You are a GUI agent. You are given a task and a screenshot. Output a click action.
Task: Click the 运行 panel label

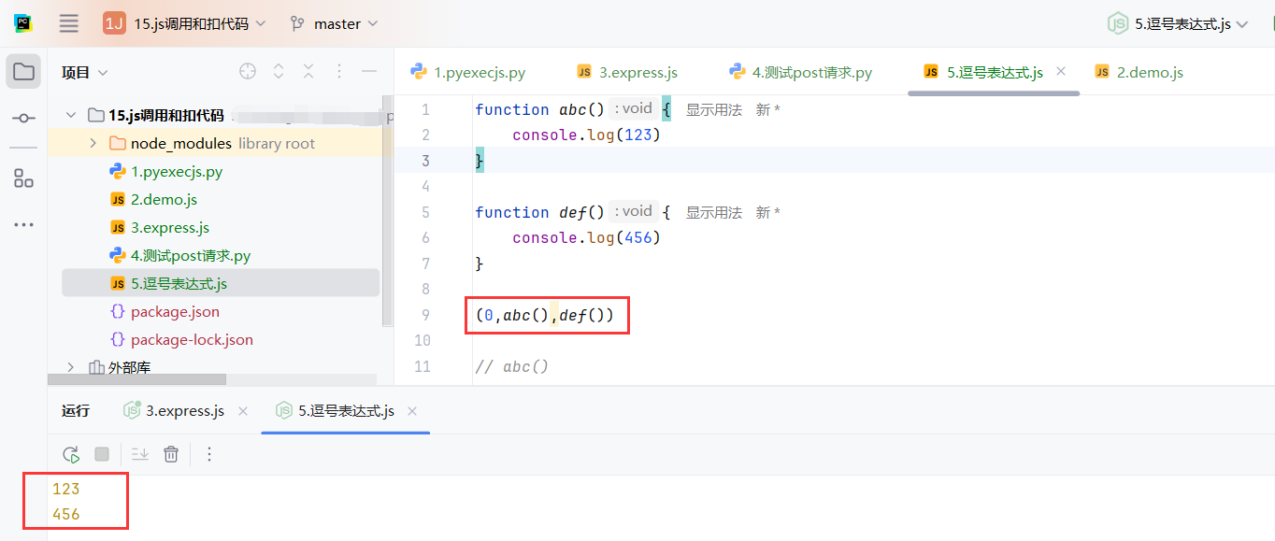(76, 410)
